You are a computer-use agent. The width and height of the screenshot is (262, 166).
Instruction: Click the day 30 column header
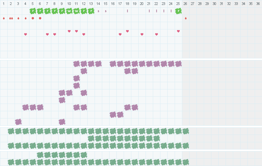[x=214, y=4]
